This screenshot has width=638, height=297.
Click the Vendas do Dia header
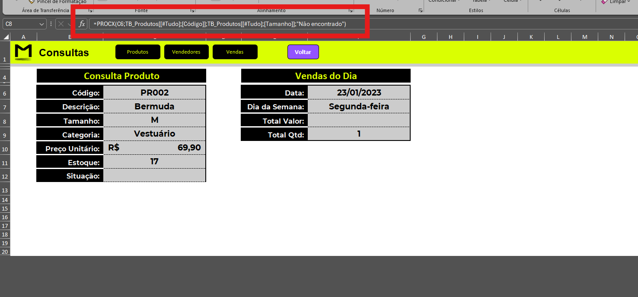click(x=326, y=76)
